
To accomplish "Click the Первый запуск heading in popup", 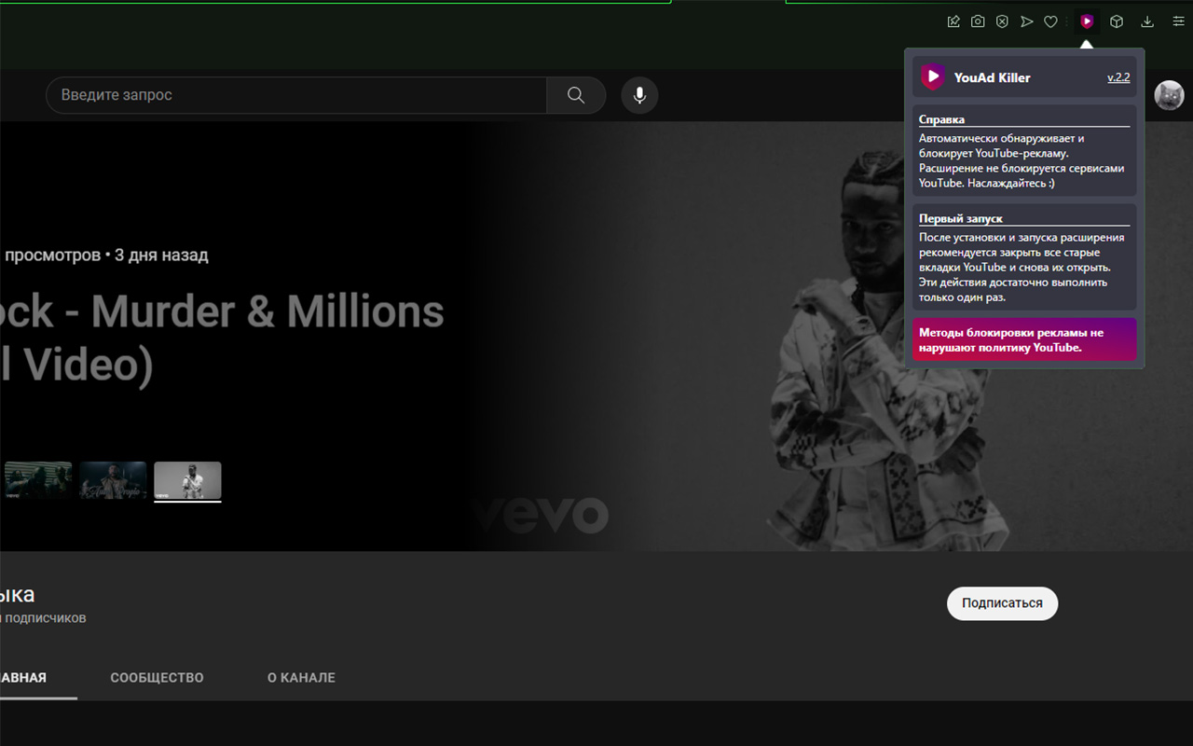I will tap(961, 218).
